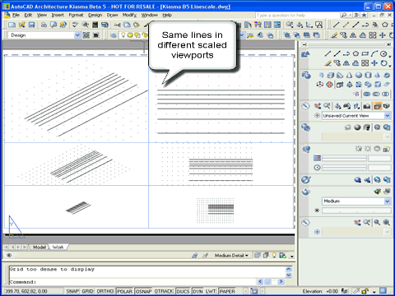The height and width of the screenshot is (296, 395).
Task: Select the Sphere solid tool
Action: click(359, 75)
